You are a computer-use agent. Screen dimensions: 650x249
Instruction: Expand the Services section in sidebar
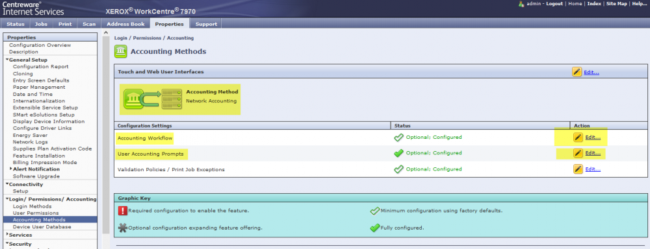7,235
